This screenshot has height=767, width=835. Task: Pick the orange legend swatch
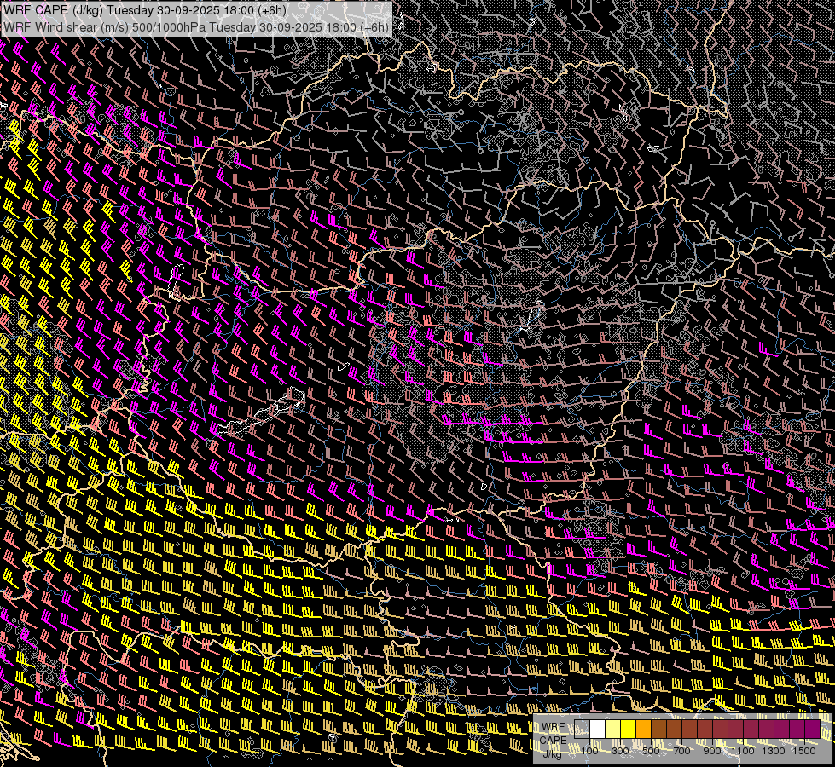pos(644,730)
